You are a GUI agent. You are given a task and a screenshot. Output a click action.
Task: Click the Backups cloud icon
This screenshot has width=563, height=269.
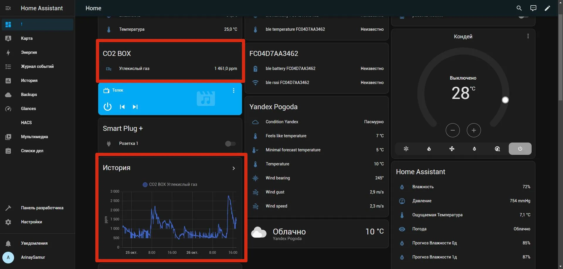[8, 95]
